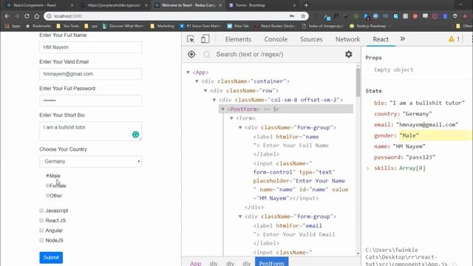Check the React JS skill checkbox
Screen dimensions: 473x266
[x=41, y=220]
